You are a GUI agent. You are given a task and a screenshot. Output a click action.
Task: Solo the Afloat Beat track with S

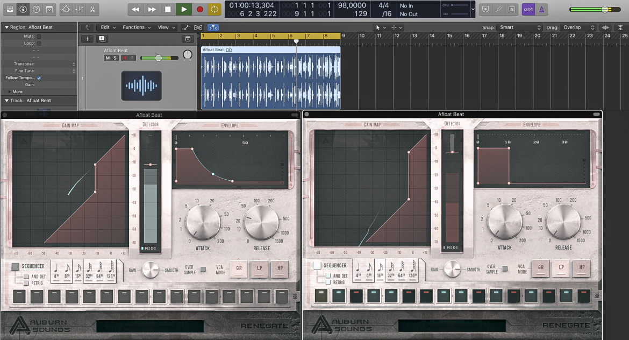tap(115, 58)
